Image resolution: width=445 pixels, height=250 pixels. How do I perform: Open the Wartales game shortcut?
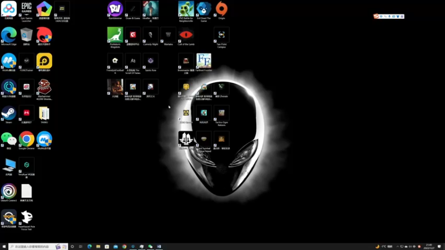click(x=169, y=36)
